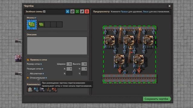Click the Чертёж window title
The height and width of the screenshot is (108, 193).
point(29,6)
